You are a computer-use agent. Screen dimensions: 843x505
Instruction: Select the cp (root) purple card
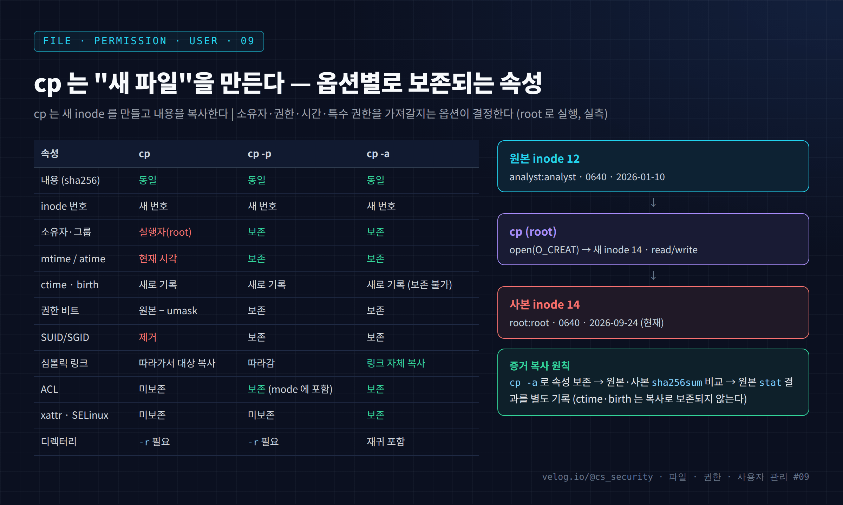coord(653,239)
